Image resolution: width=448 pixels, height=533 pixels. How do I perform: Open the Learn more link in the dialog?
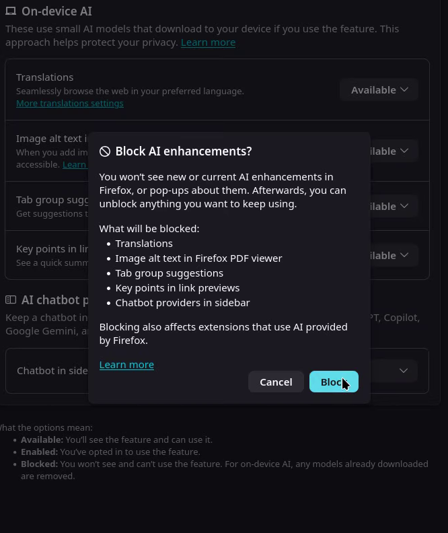click(126, 364)
